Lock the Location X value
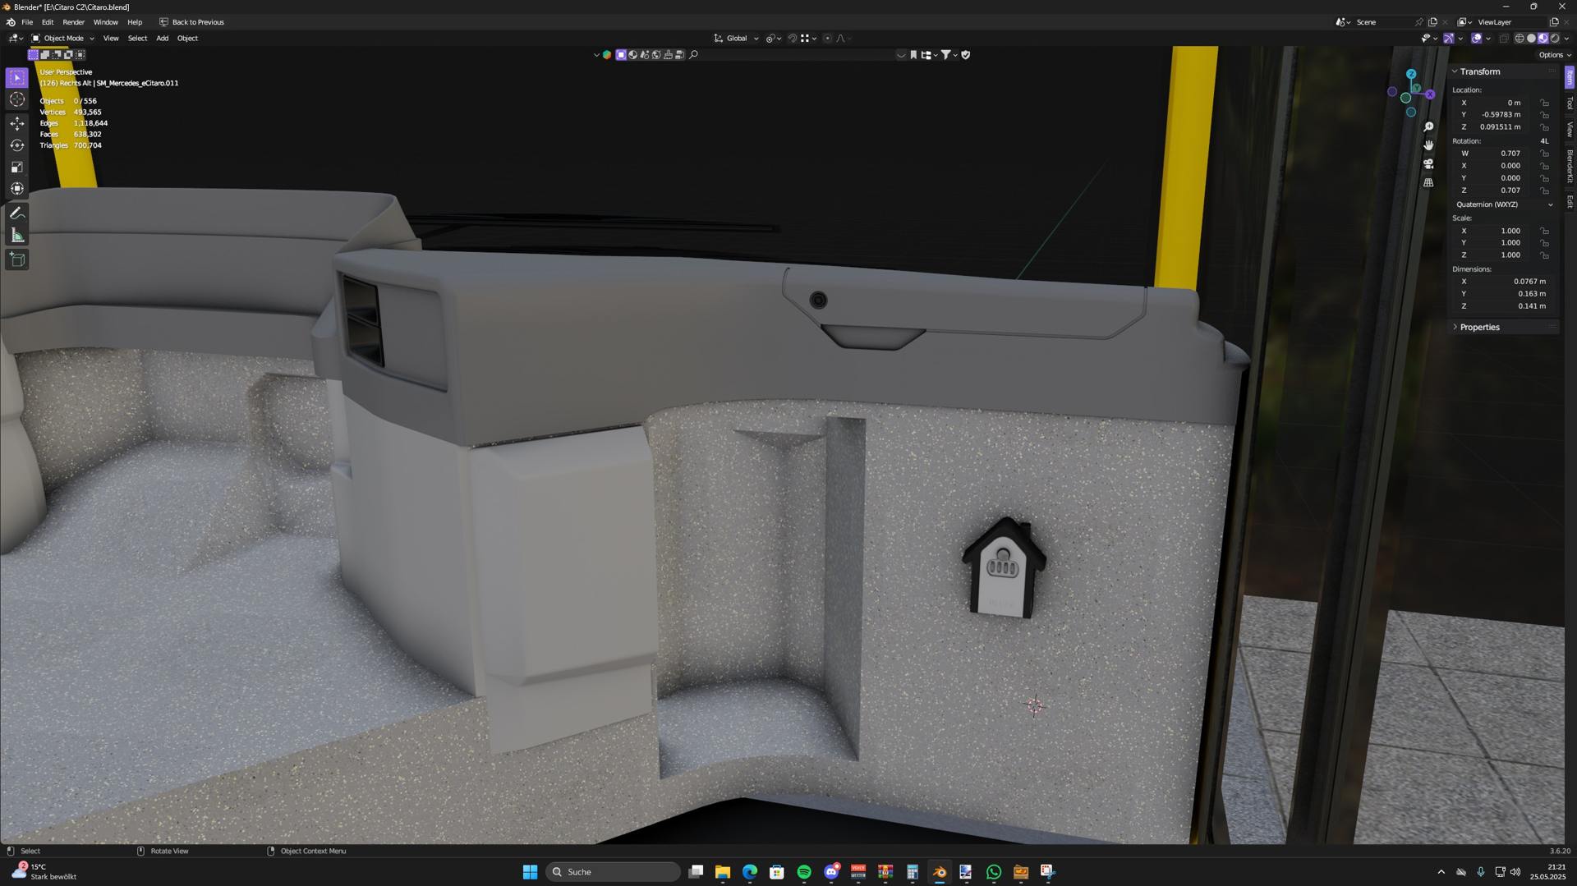Image resolution: width=1577 pixels, height=886 pixels. tap(1544, 103)
